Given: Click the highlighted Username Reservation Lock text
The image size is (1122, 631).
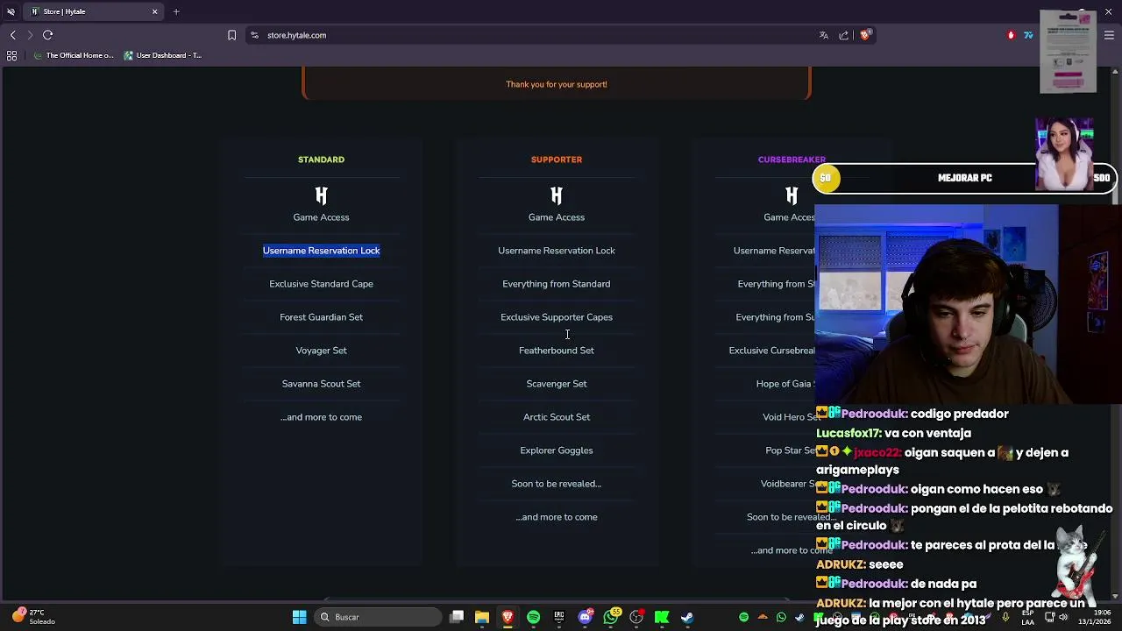Looking at the screenshot, I should (x=321, y=251).
